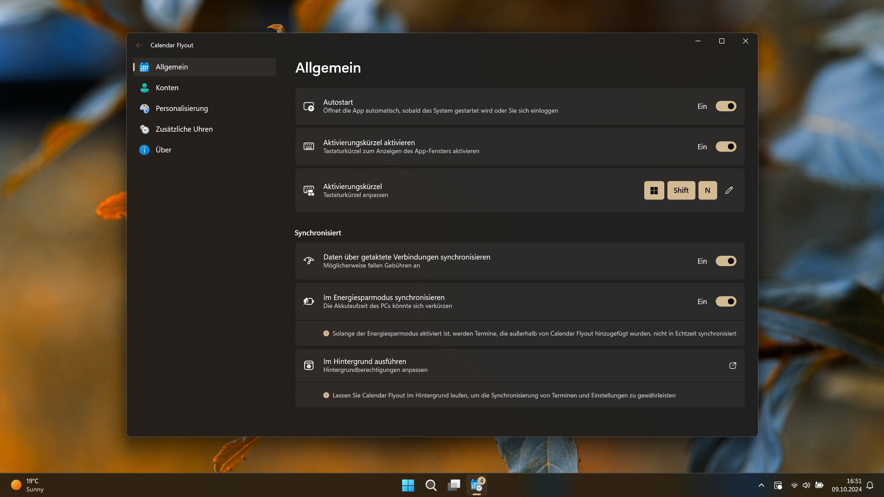Click the Aktivierungskürzel shortcut customization icon
The width and height of the screenshot is (884, 497).
[x=309, y=190]
